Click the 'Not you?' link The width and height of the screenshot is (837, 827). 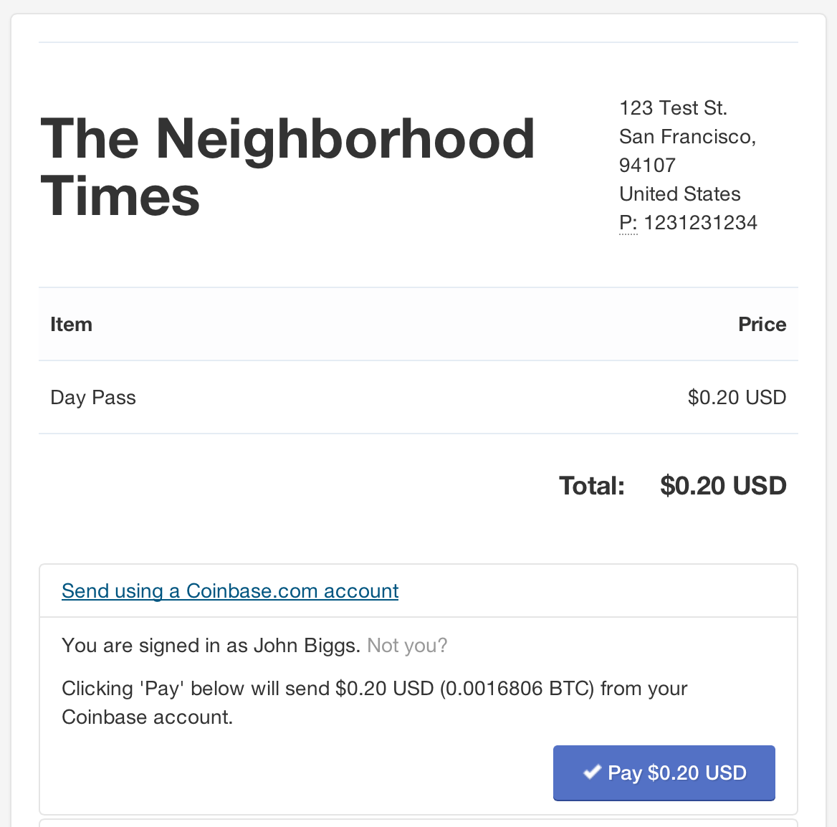point(407,646)
